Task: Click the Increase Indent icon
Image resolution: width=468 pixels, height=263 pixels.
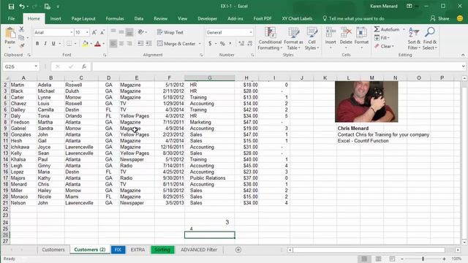Action: tap(148, 44)
